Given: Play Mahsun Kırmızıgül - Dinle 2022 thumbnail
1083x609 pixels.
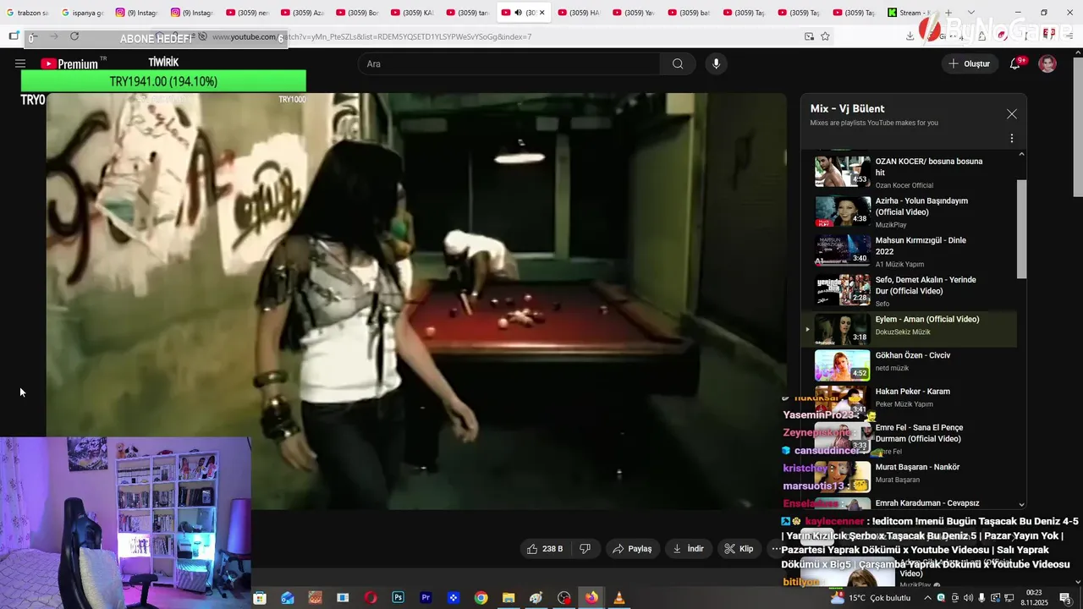Looking at the screenshot, I should [x=843, y=251].
